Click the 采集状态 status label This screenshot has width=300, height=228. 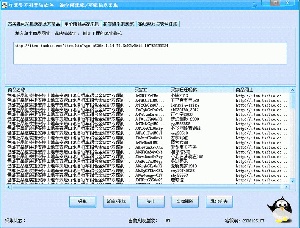click(x=15, y=221)
